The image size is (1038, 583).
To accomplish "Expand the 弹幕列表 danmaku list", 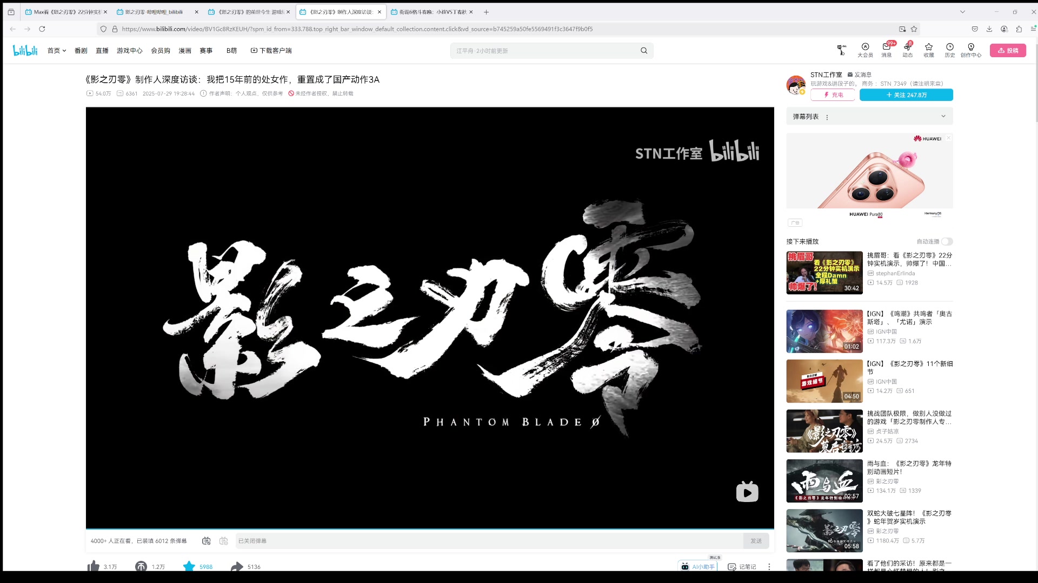I will click(x=943, y=116).
